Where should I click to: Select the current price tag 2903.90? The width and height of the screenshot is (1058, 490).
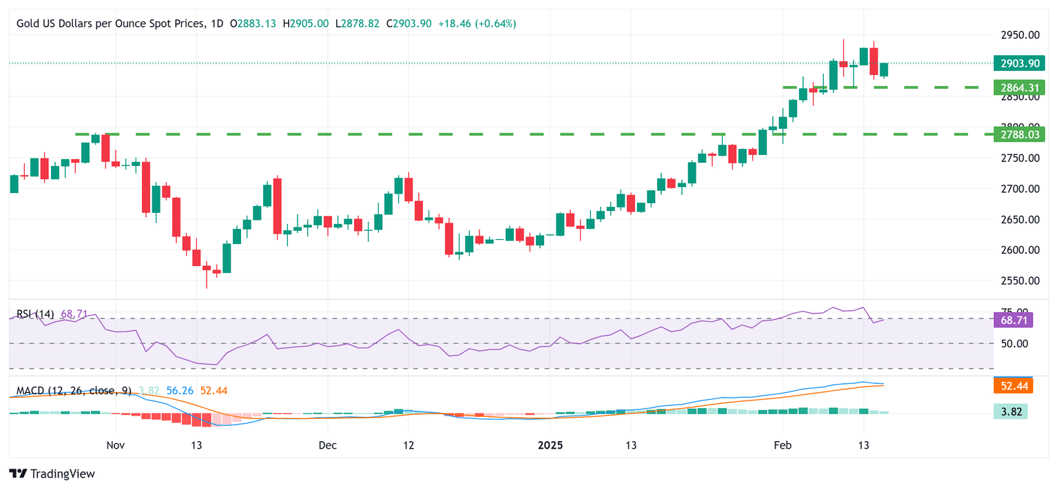(1019, 63)
